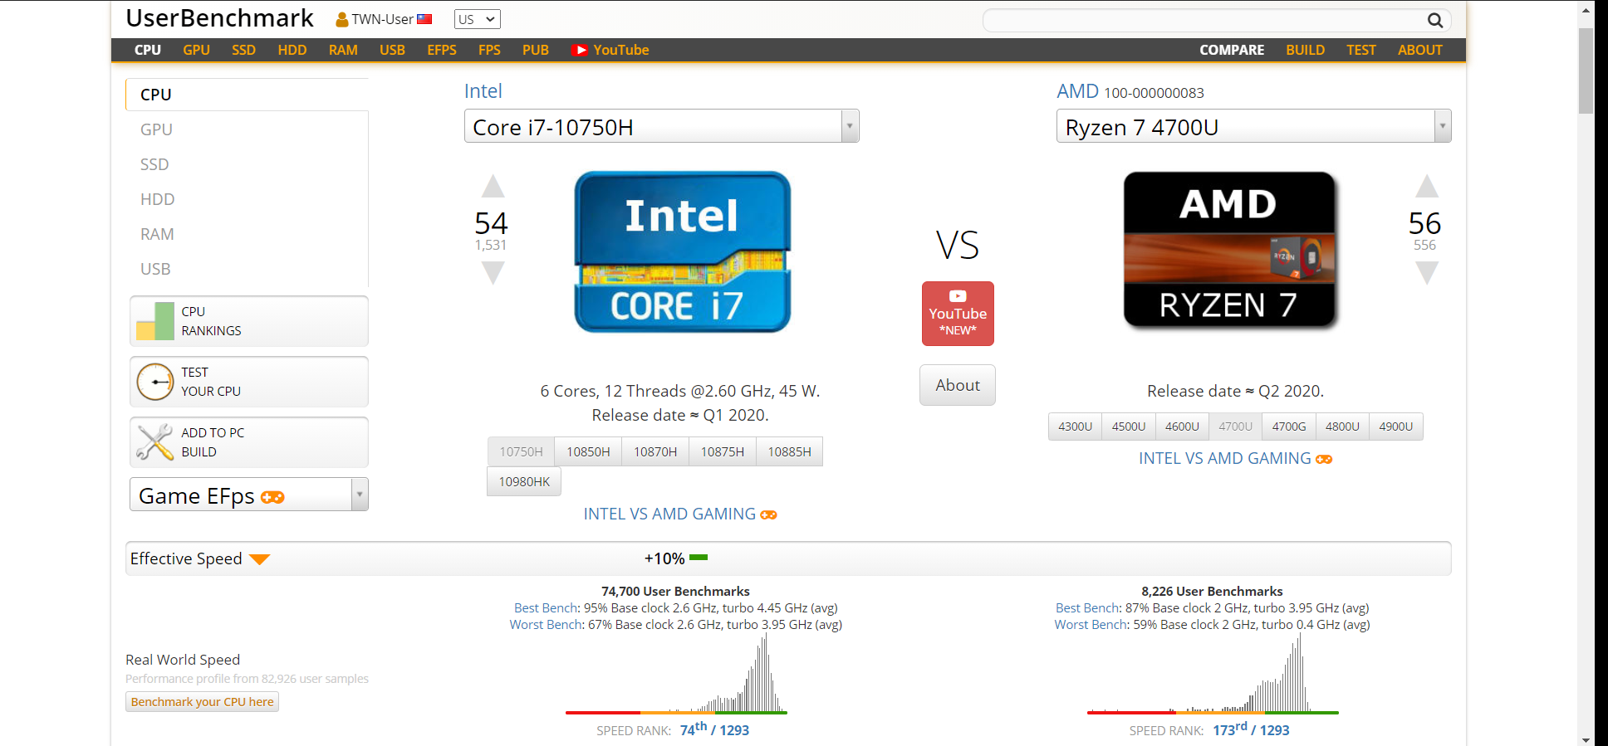Switch AMD model to 4700G
1608x746 pixels.
coord(1289,427)
